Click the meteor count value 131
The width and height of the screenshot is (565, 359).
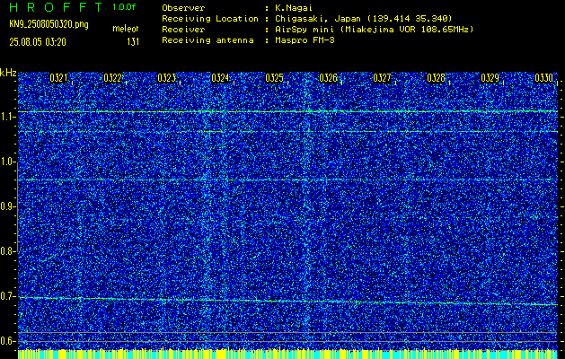click(133, 41)
